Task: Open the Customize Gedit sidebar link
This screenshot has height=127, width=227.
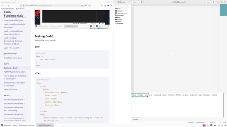Action: (11, 68)
